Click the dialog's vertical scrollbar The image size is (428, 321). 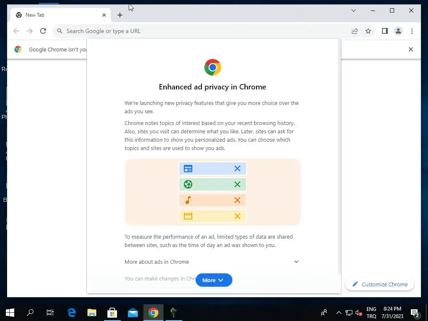point(339,157)
